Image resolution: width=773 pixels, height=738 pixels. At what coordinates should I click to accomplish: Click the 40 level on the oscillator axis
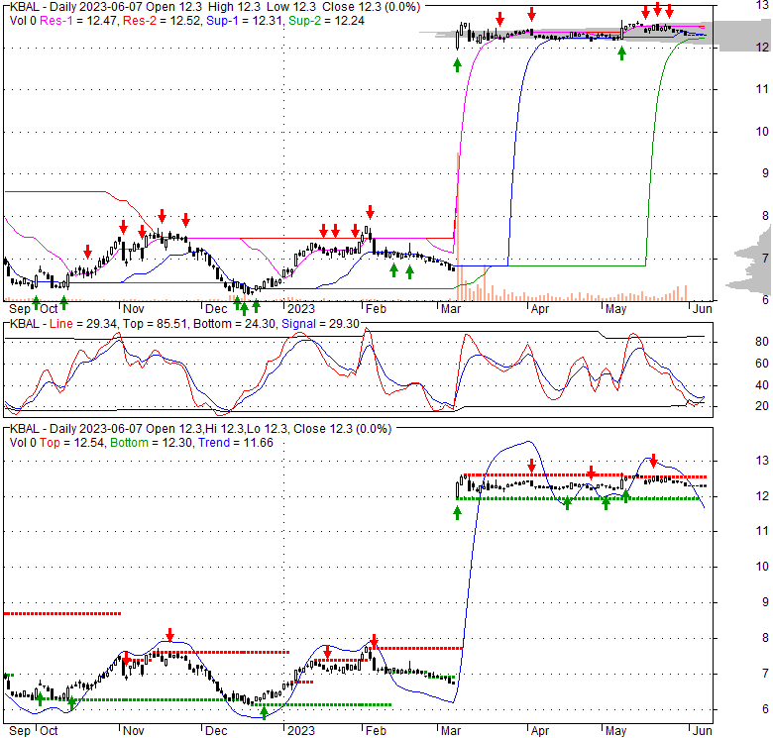tap(762, 384)
